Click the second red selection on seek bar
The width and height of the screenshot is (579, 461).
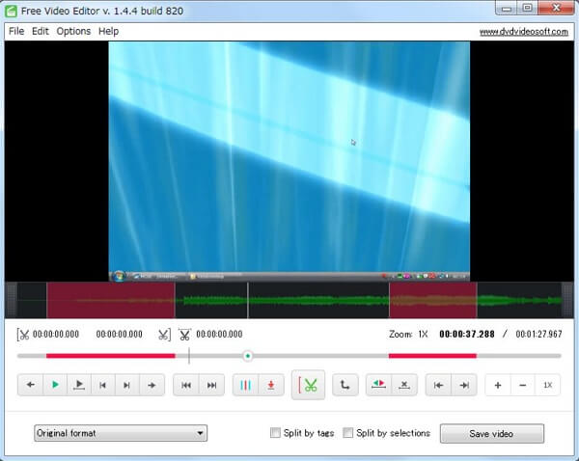tap(432, 356)
